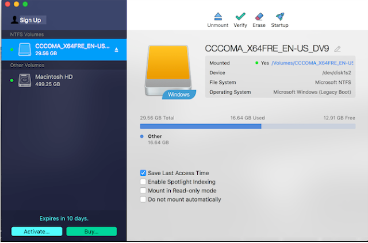
Task: Click the green mounted status dot by Yes
Action: pos(257,63)
